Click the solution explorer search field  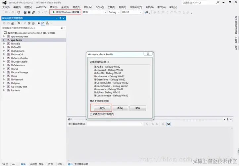coord(31,28)
